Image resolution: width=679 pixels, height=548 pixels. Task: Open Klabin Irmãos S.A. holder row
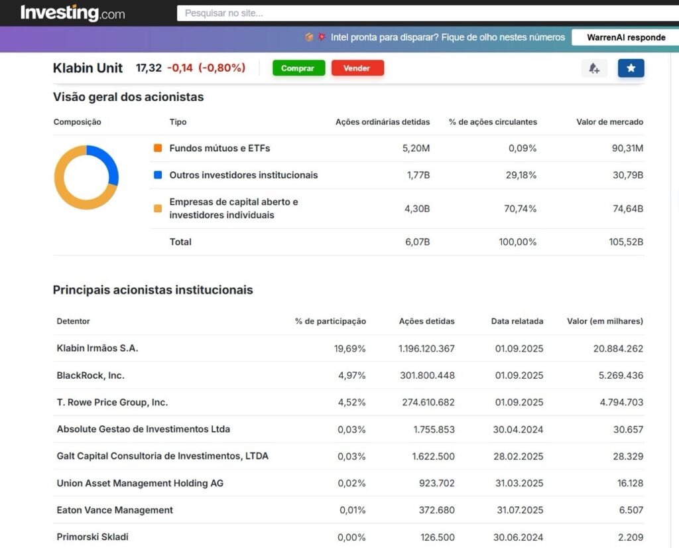pos(97,348)
